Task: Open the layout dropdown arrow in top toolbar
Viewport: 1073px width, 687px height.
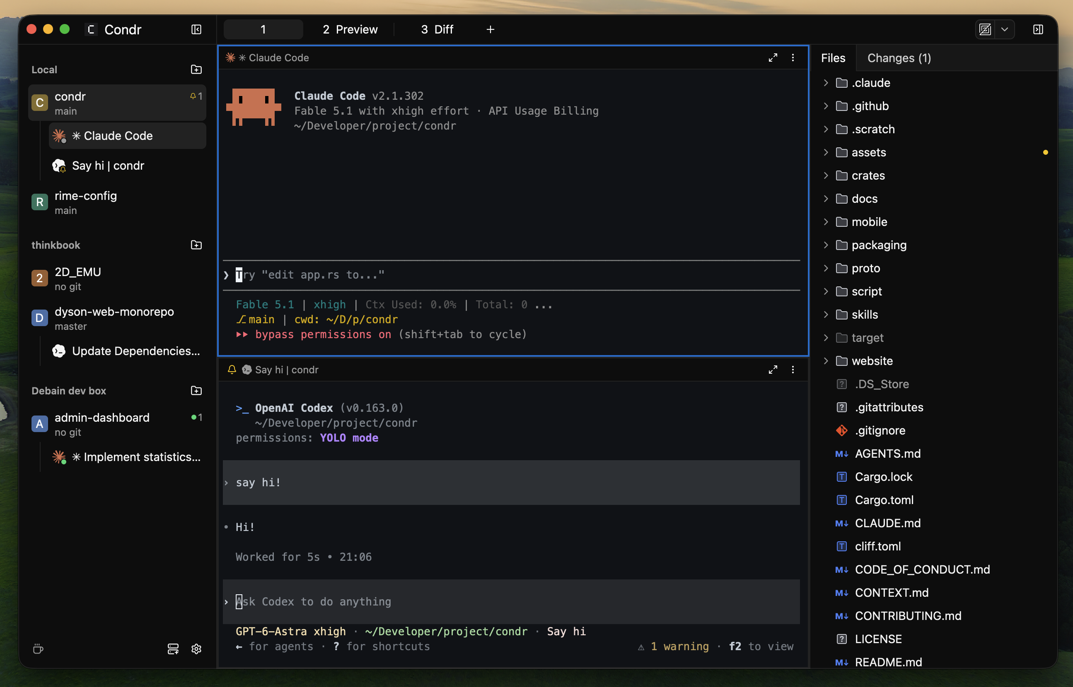Action: tap(1004, 29)
